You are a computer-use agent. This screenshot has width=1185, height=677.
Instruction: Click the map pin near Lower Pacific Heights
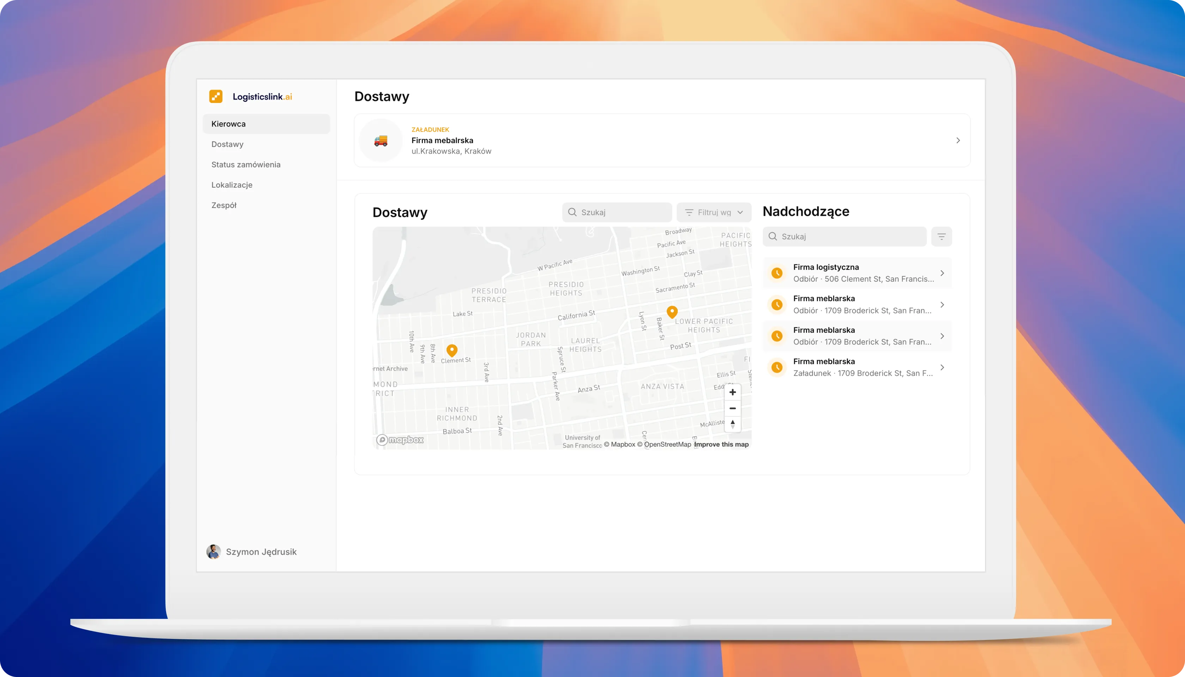[x=672, y=312]
